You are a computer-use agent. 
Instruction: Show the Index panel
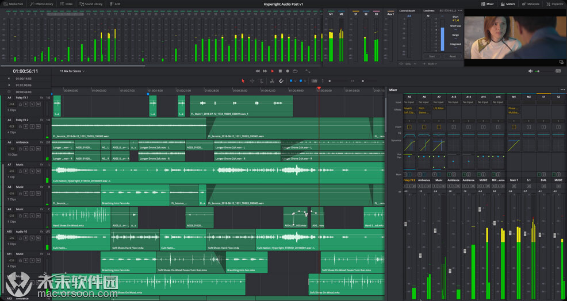pyautogui.click(x=67, y=4)
